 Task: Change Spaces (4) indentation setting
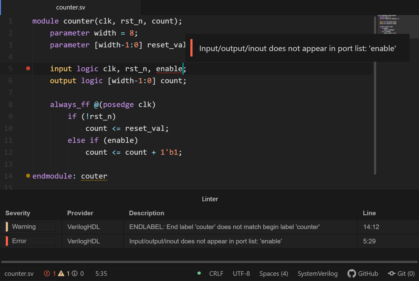[x=274, y=274]
